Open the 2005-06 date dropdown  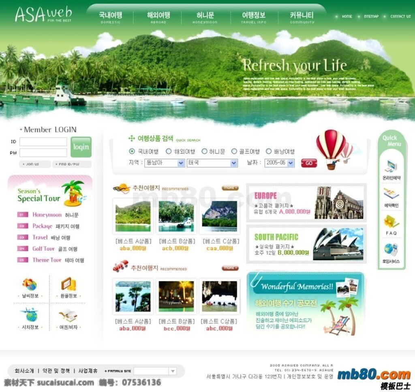[x=279, y=163]
